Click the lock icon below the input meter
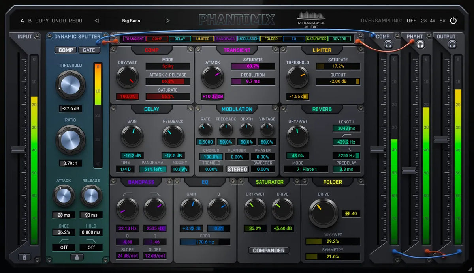The height and width of the screenshot is (273, 474). pos(25,256)
